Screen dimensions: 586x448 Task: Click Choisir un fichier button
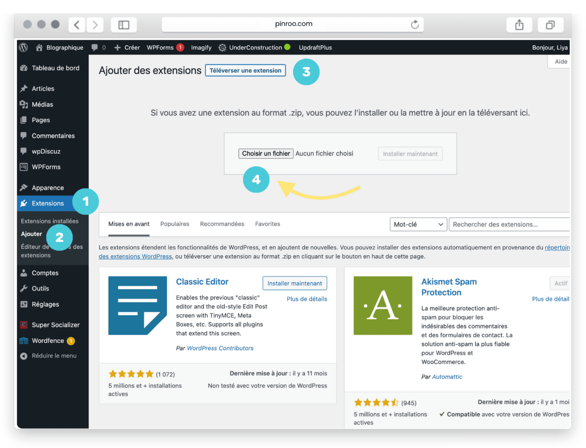[266, 154]
